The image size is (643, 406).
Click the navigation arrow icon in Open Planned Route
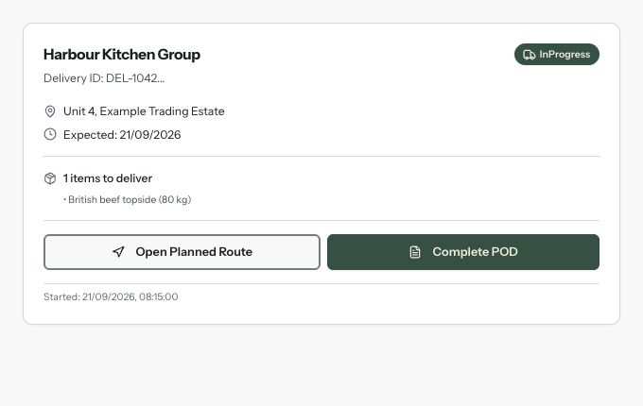(x=118, y=252)
